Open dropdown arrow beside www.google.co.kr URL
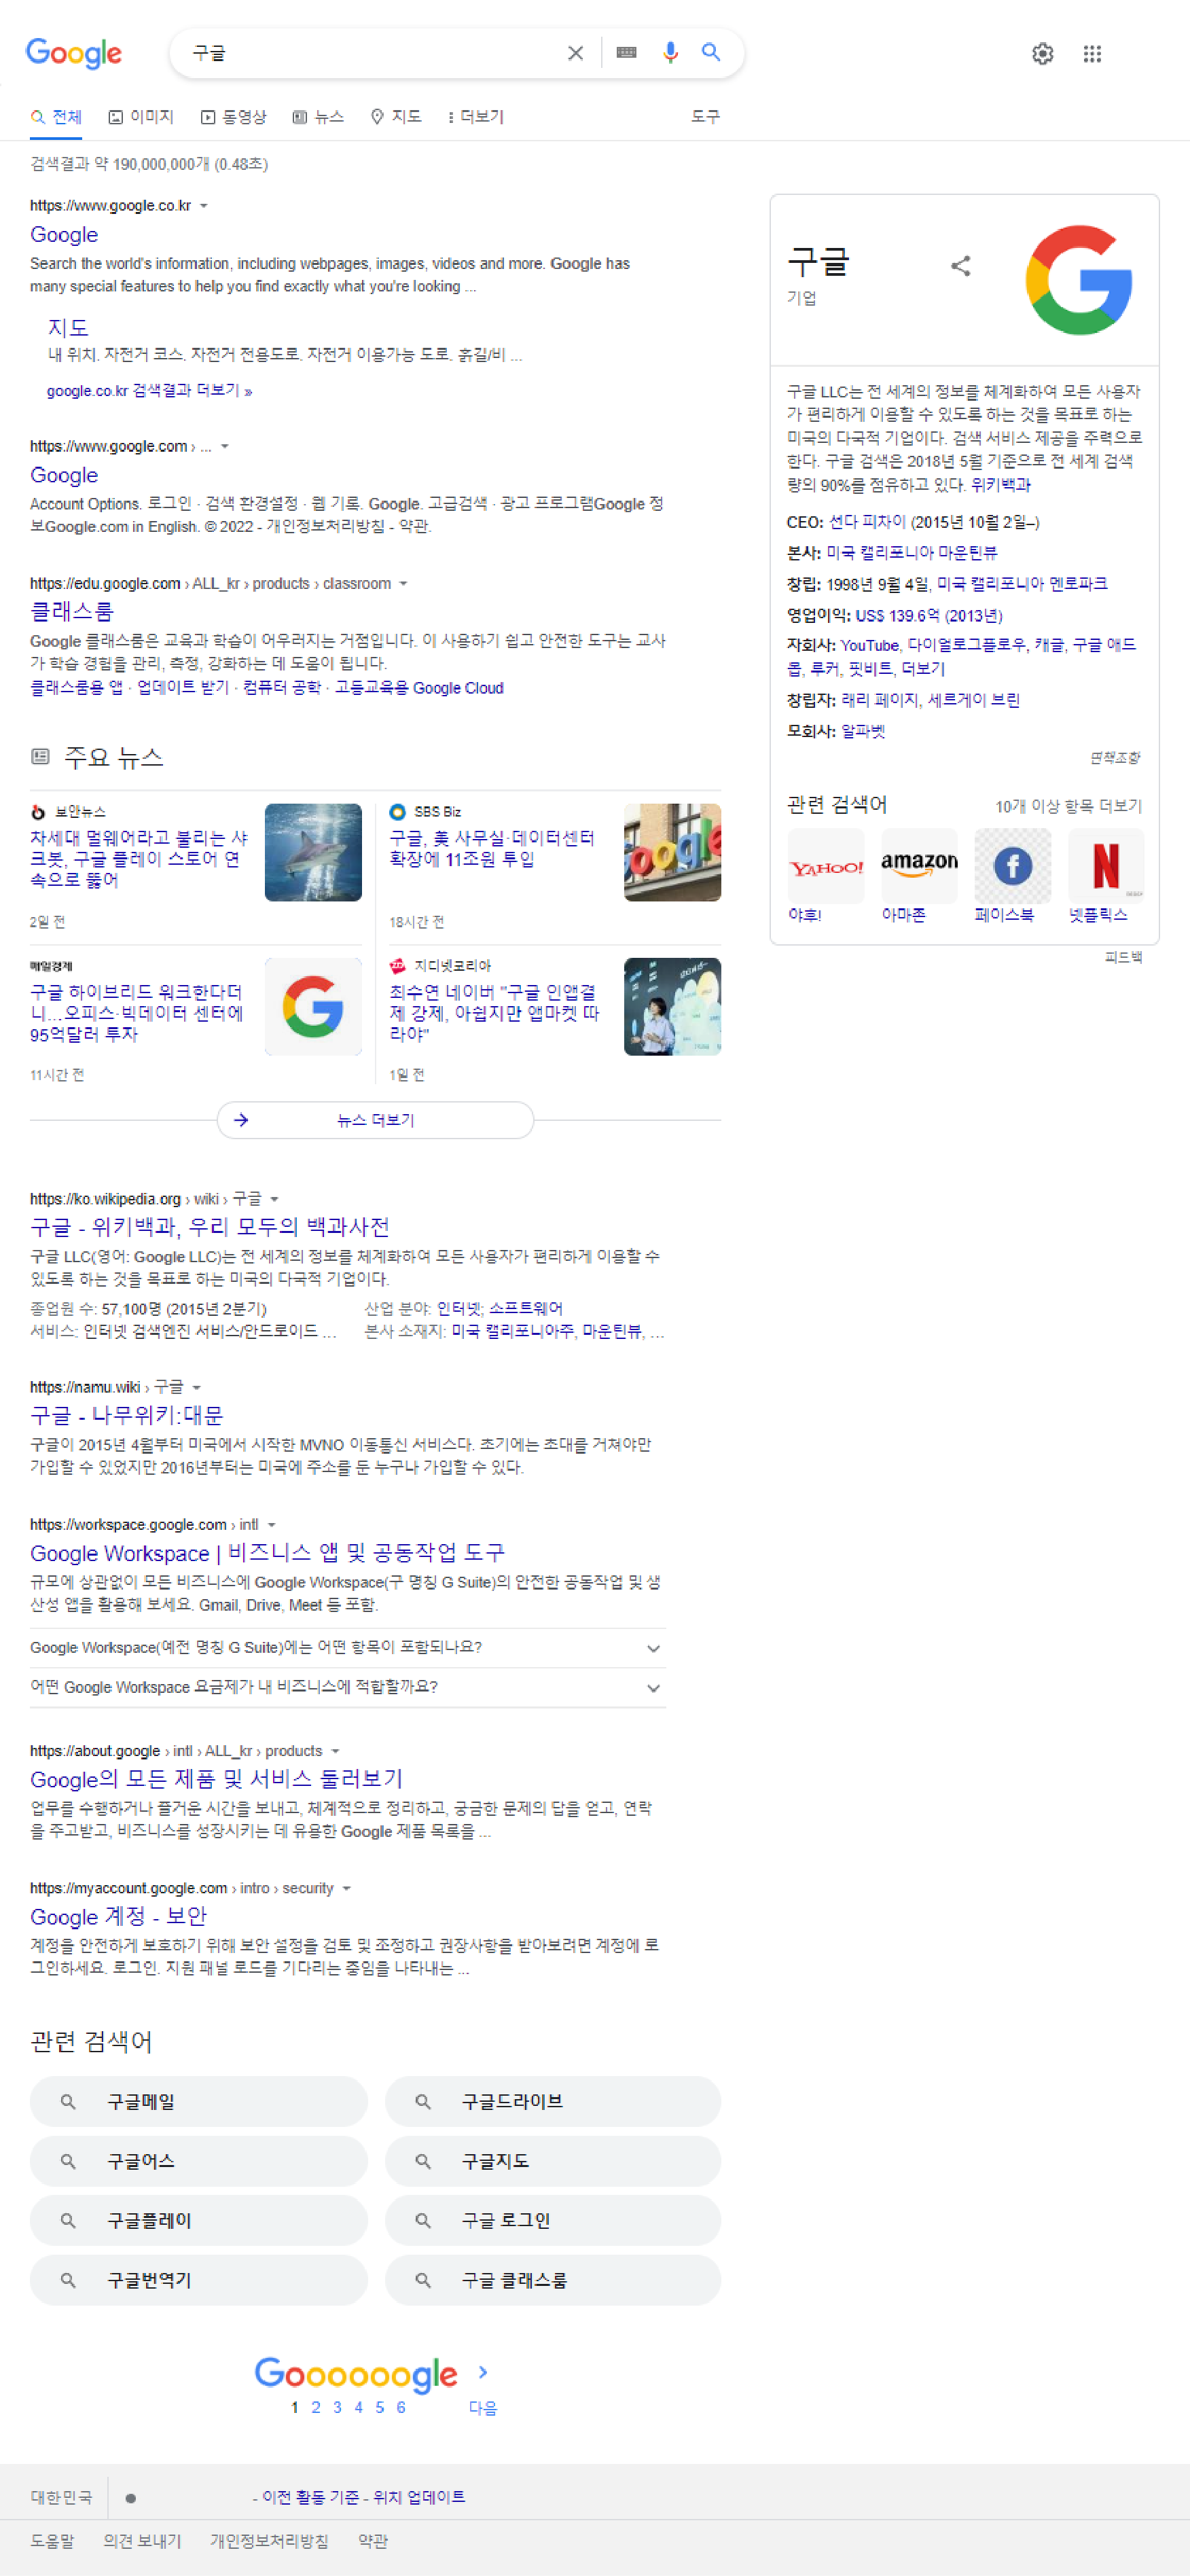The width and height of the screenshot is (1190, 2576). point(204,206)
